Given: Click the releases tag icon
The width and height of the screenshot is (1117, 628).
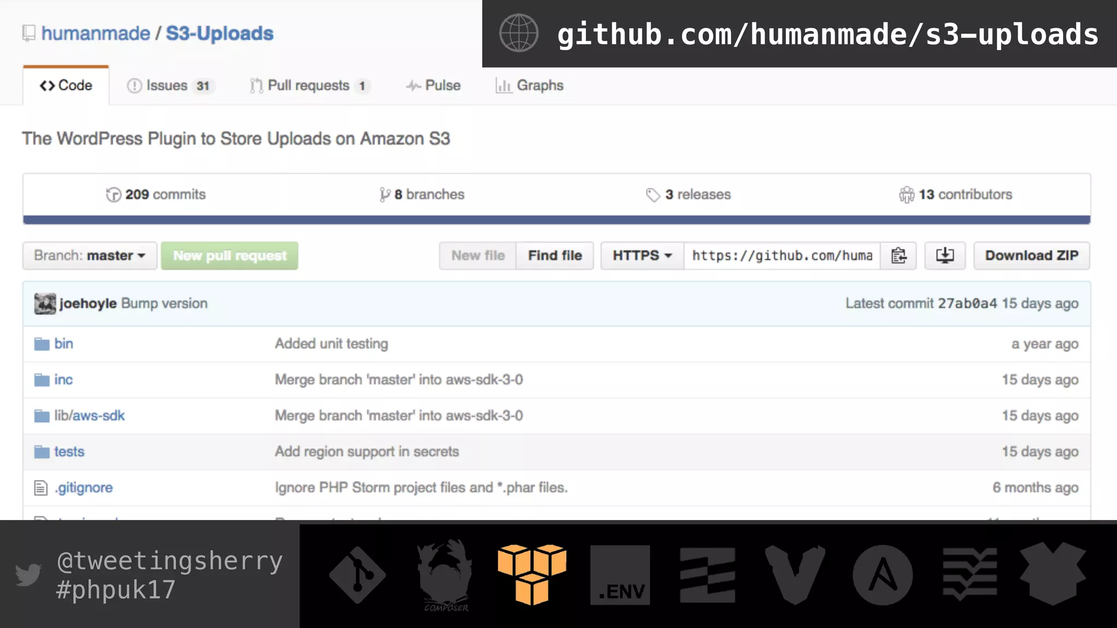Looking at the screenshot, I should [x=653, y=195].
